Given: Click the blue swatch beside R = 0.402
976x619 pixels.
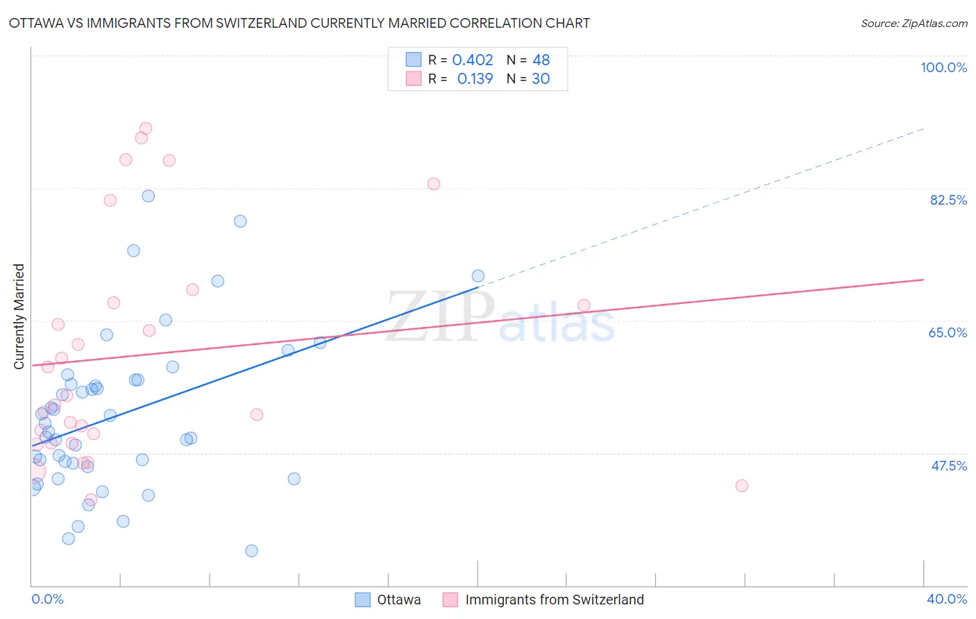Looking at the screenshot, I should click(414, 60).
